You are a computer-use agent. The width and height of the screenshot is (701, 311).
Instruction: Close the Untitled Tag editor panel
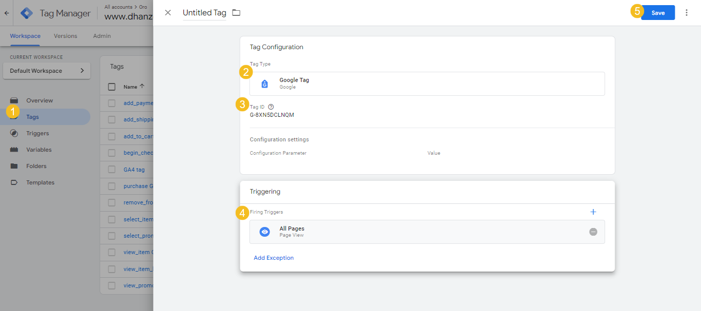(x=168, y=13)
